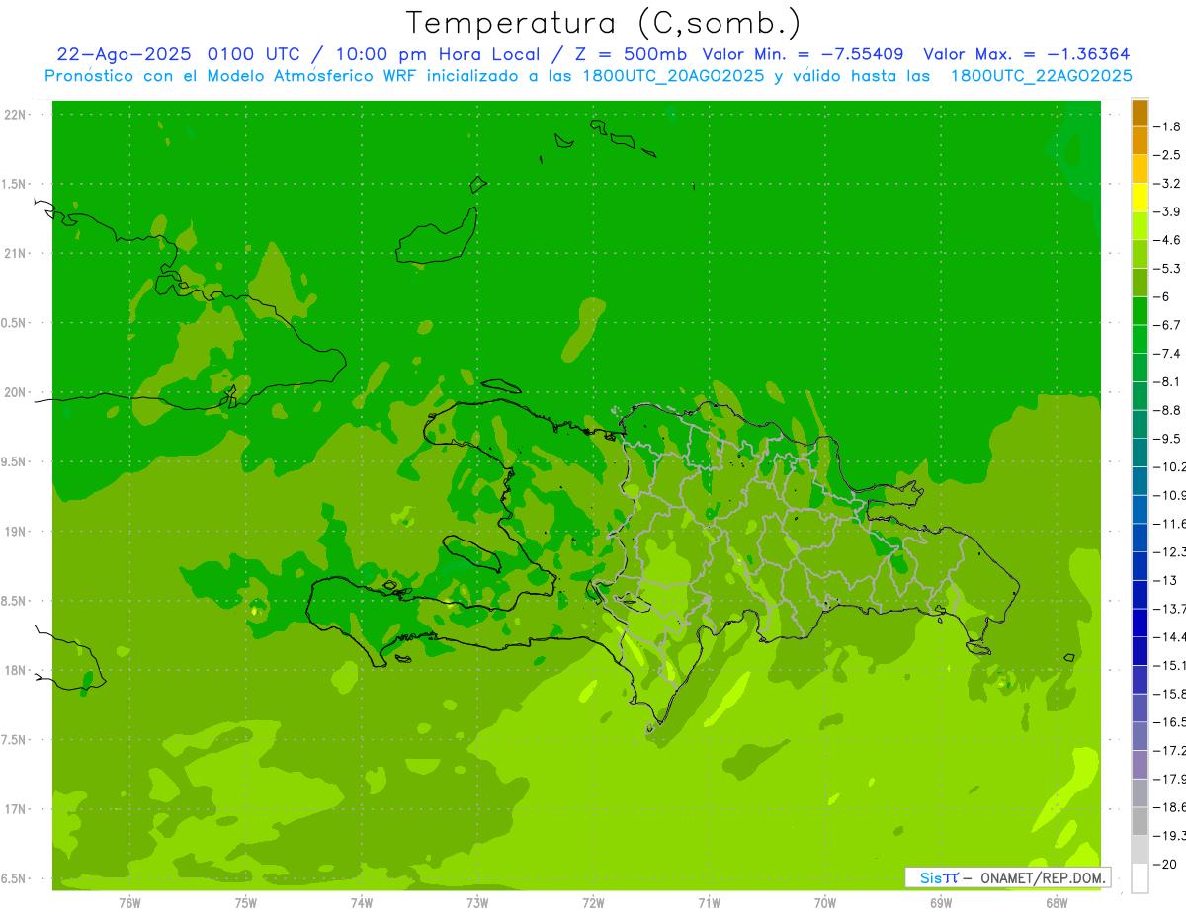Click the "21N" latitude label

click(x=17, y=253)
